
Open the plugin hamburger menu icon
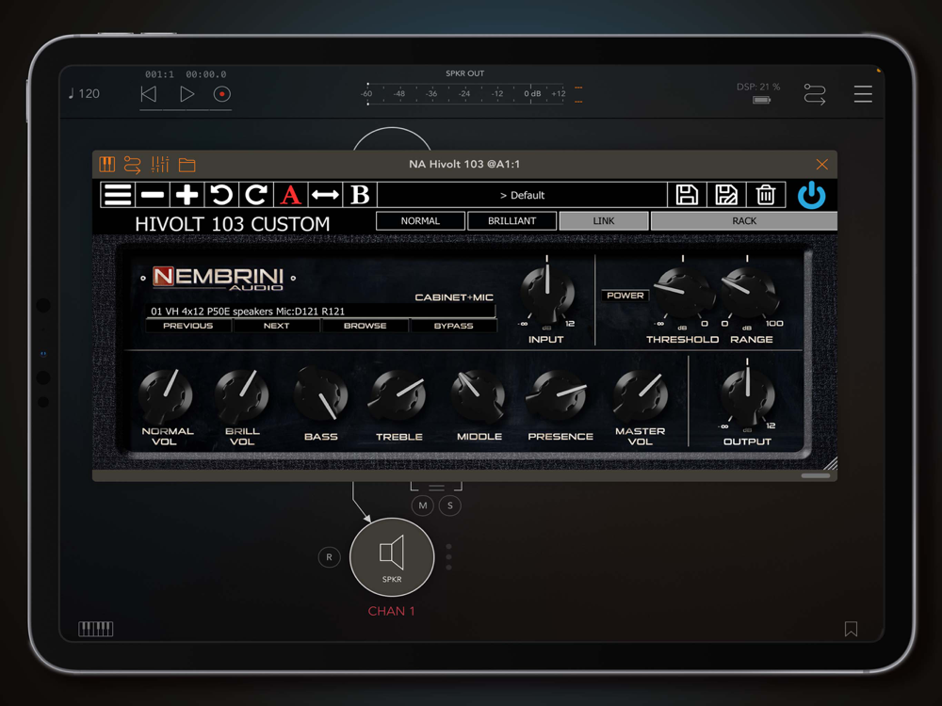[118, 195]
